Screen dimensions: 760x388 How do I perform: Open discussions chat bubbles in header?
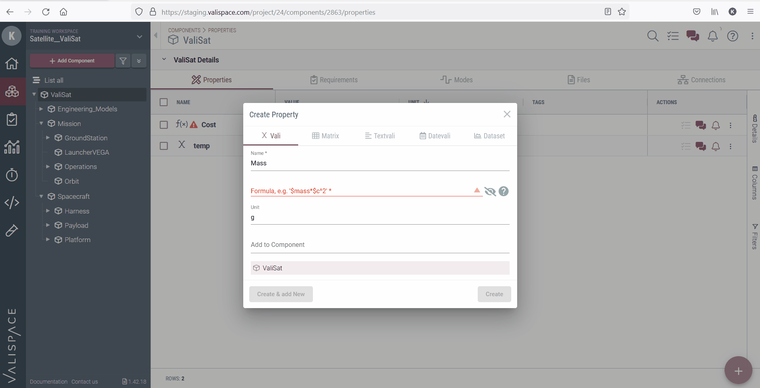click(693, 36)
